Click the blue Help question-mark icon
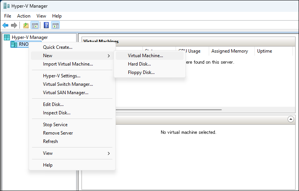 click(46, 25)
